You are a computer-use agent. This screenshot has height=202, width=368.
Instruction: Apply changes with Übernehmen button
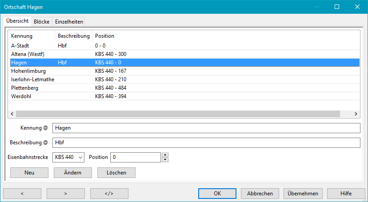click(302, 194)
